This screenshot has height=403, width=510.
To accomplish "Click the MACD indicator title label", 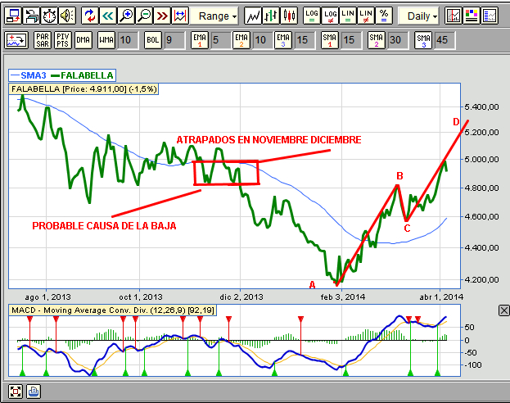I will (112, 310).
